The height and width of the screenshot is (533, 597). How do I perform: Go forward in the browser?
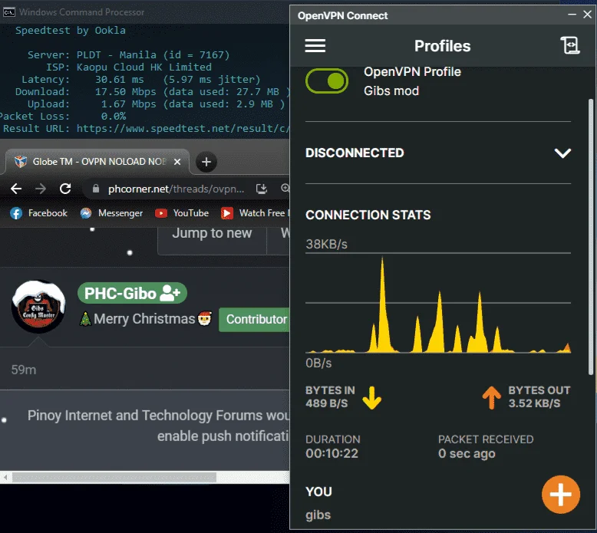tap(41, 189)
